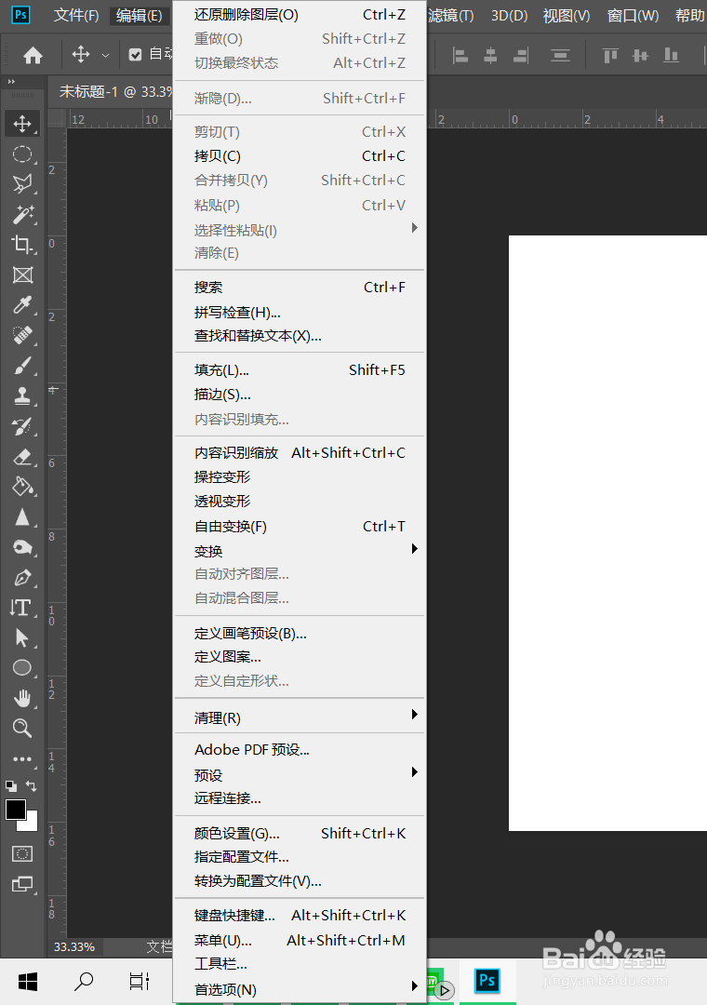Open the 窗口(W) menu
This screenshot has width=707, height=1005.
tap(633, 16)
